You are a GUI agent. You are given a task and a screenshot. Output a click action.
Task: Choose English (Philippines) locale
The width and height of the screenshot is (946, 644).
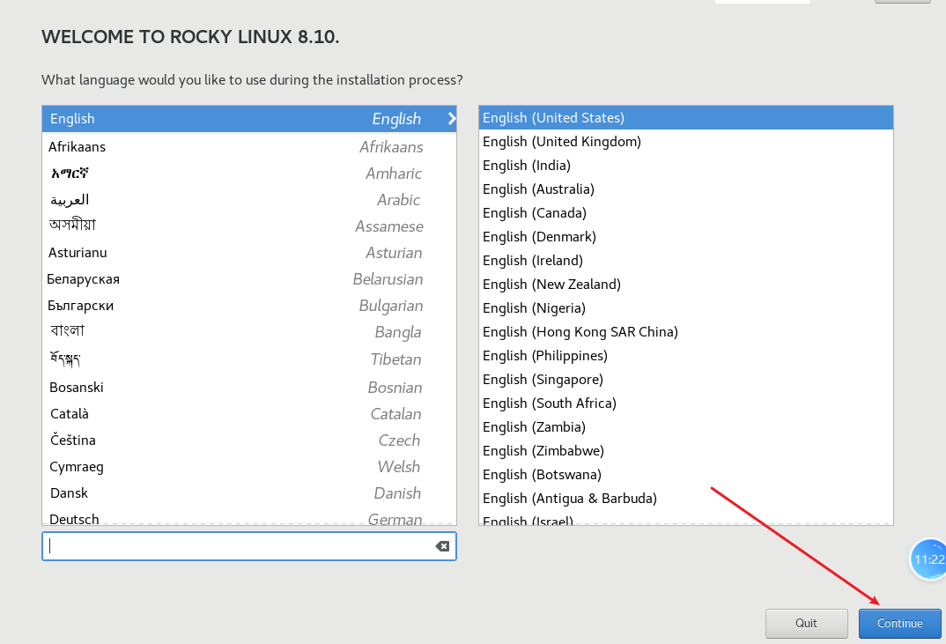(686, 356)
